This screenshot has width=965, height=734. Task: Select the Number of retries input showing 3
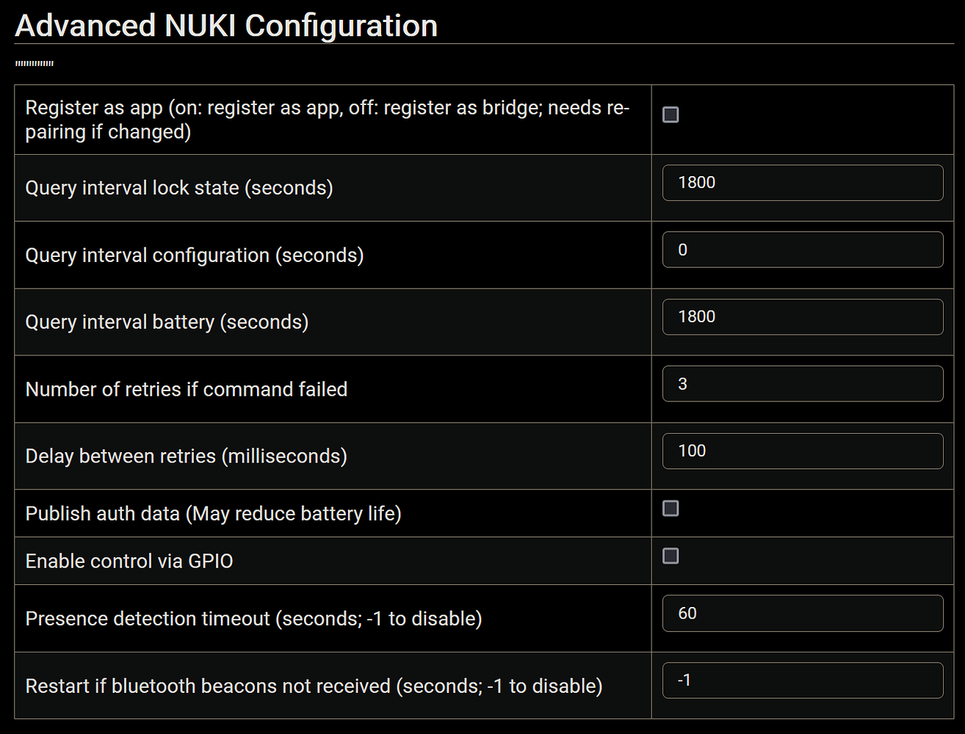(x=803, y=383)
